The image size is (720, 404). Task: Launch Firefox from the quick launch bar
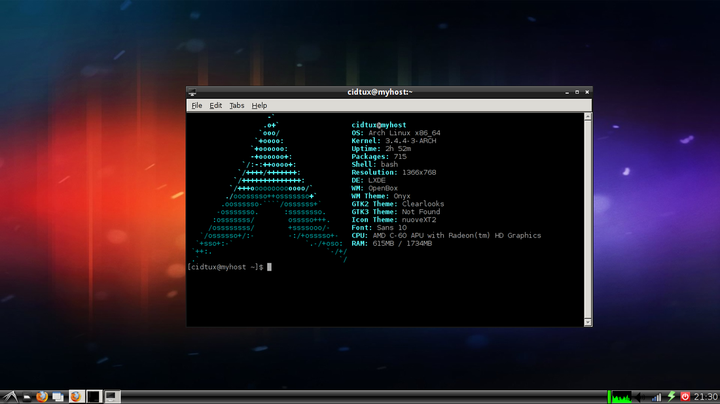tap(41, 396)
